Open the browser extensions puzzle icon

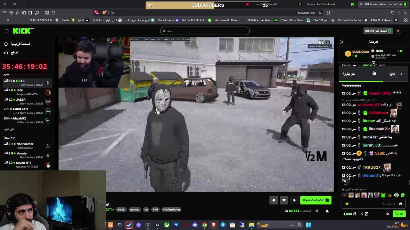click(x=53, y=13)
